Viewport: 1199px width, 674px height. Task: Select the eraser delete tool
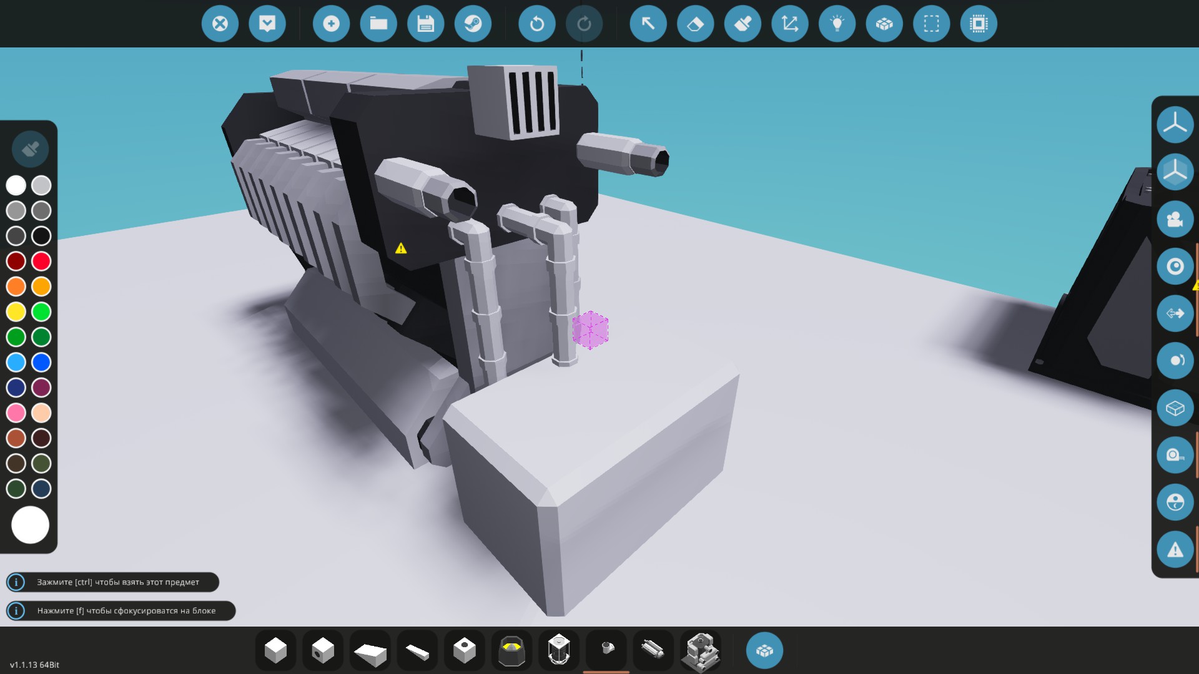pyautogui.click(x=695, y=24)
